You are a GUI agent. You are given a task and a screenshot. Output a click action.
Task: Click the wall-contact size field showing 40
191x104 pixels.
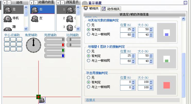(x=144, y=61)
